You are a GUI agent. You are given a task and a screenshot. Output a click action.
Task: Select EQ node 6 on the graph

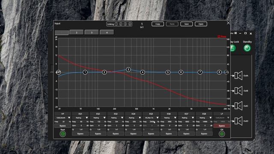tap(181, 72)
